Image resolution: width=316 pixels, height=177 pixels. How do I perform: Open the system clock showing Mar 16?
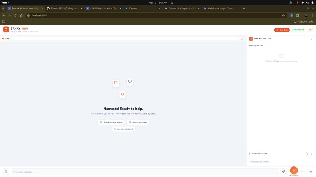pos(158,3)
